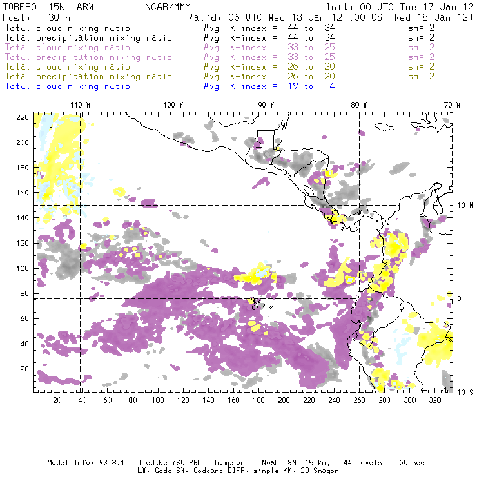Select the "Tiedtke" scheme name in the footer

[x=153, y=463]
